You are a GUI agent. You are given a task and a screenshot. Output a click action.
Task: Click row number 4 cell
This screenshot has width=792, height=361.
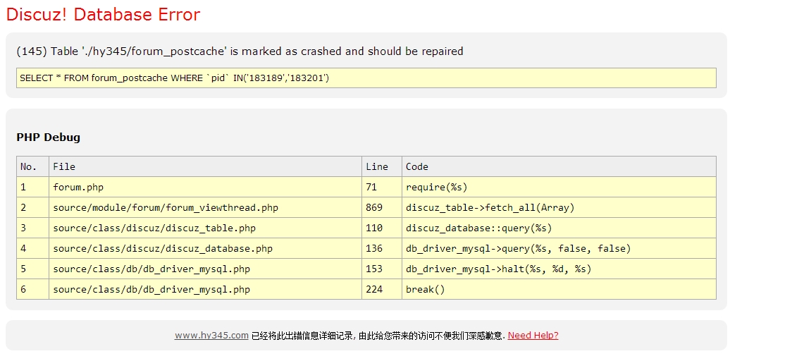[33, 248]
